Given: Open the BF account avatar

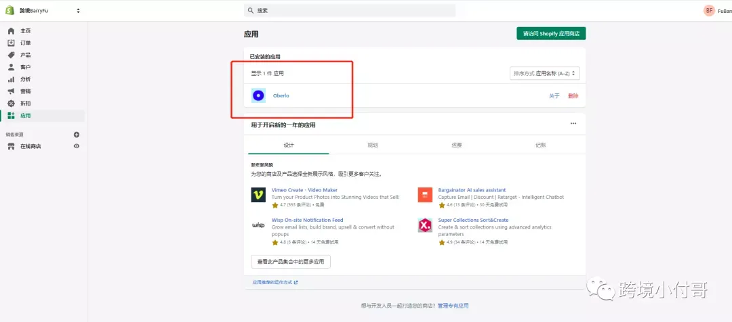Looking at the screenshot, I should point(709,10).
